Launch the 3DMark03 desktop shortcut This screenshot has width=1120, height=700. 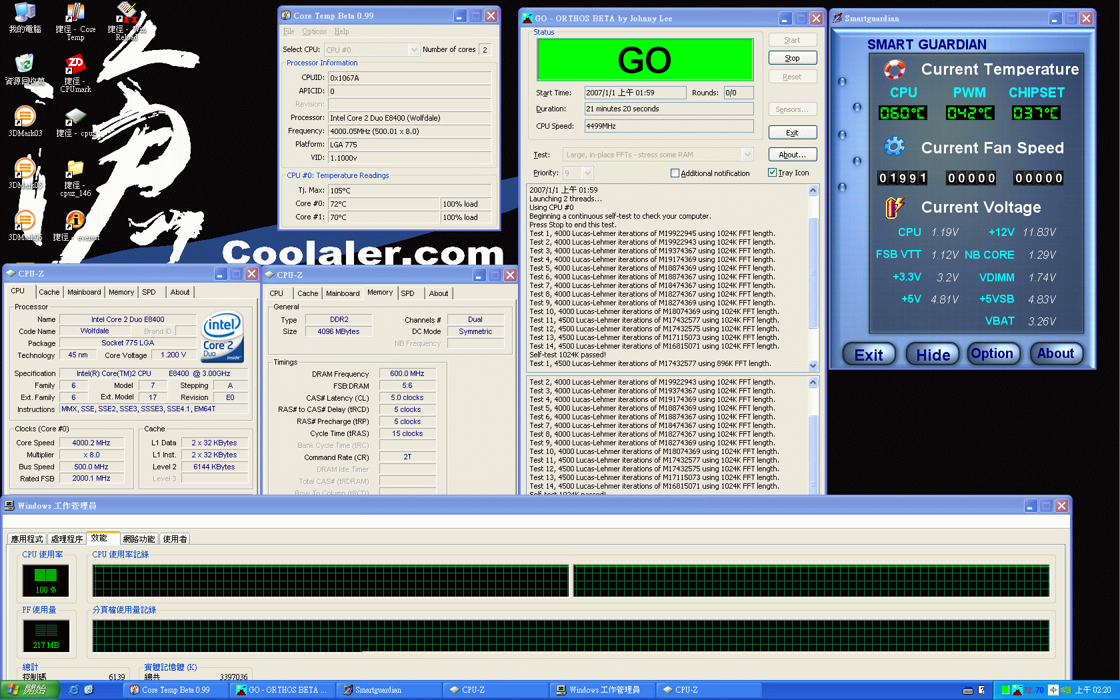[x=25, y=122]
